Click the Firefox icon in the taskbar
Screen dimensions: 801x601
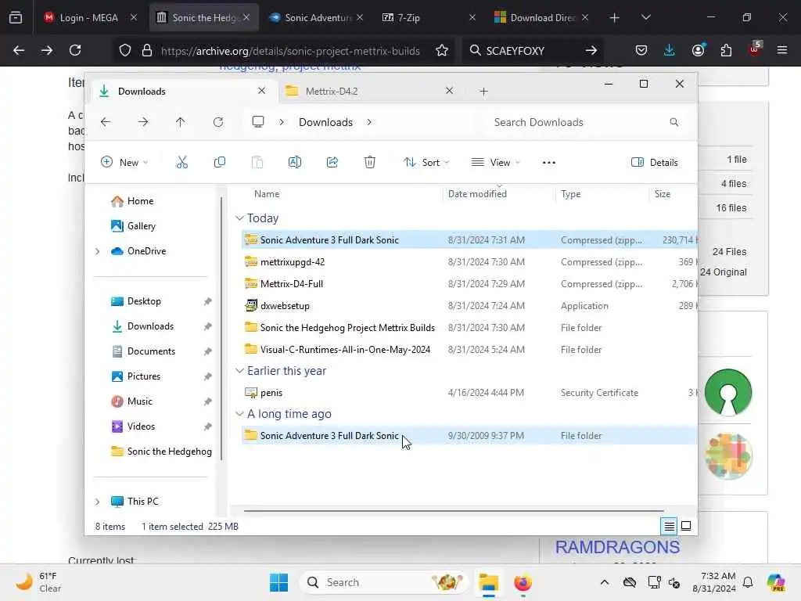coord(523,582)
